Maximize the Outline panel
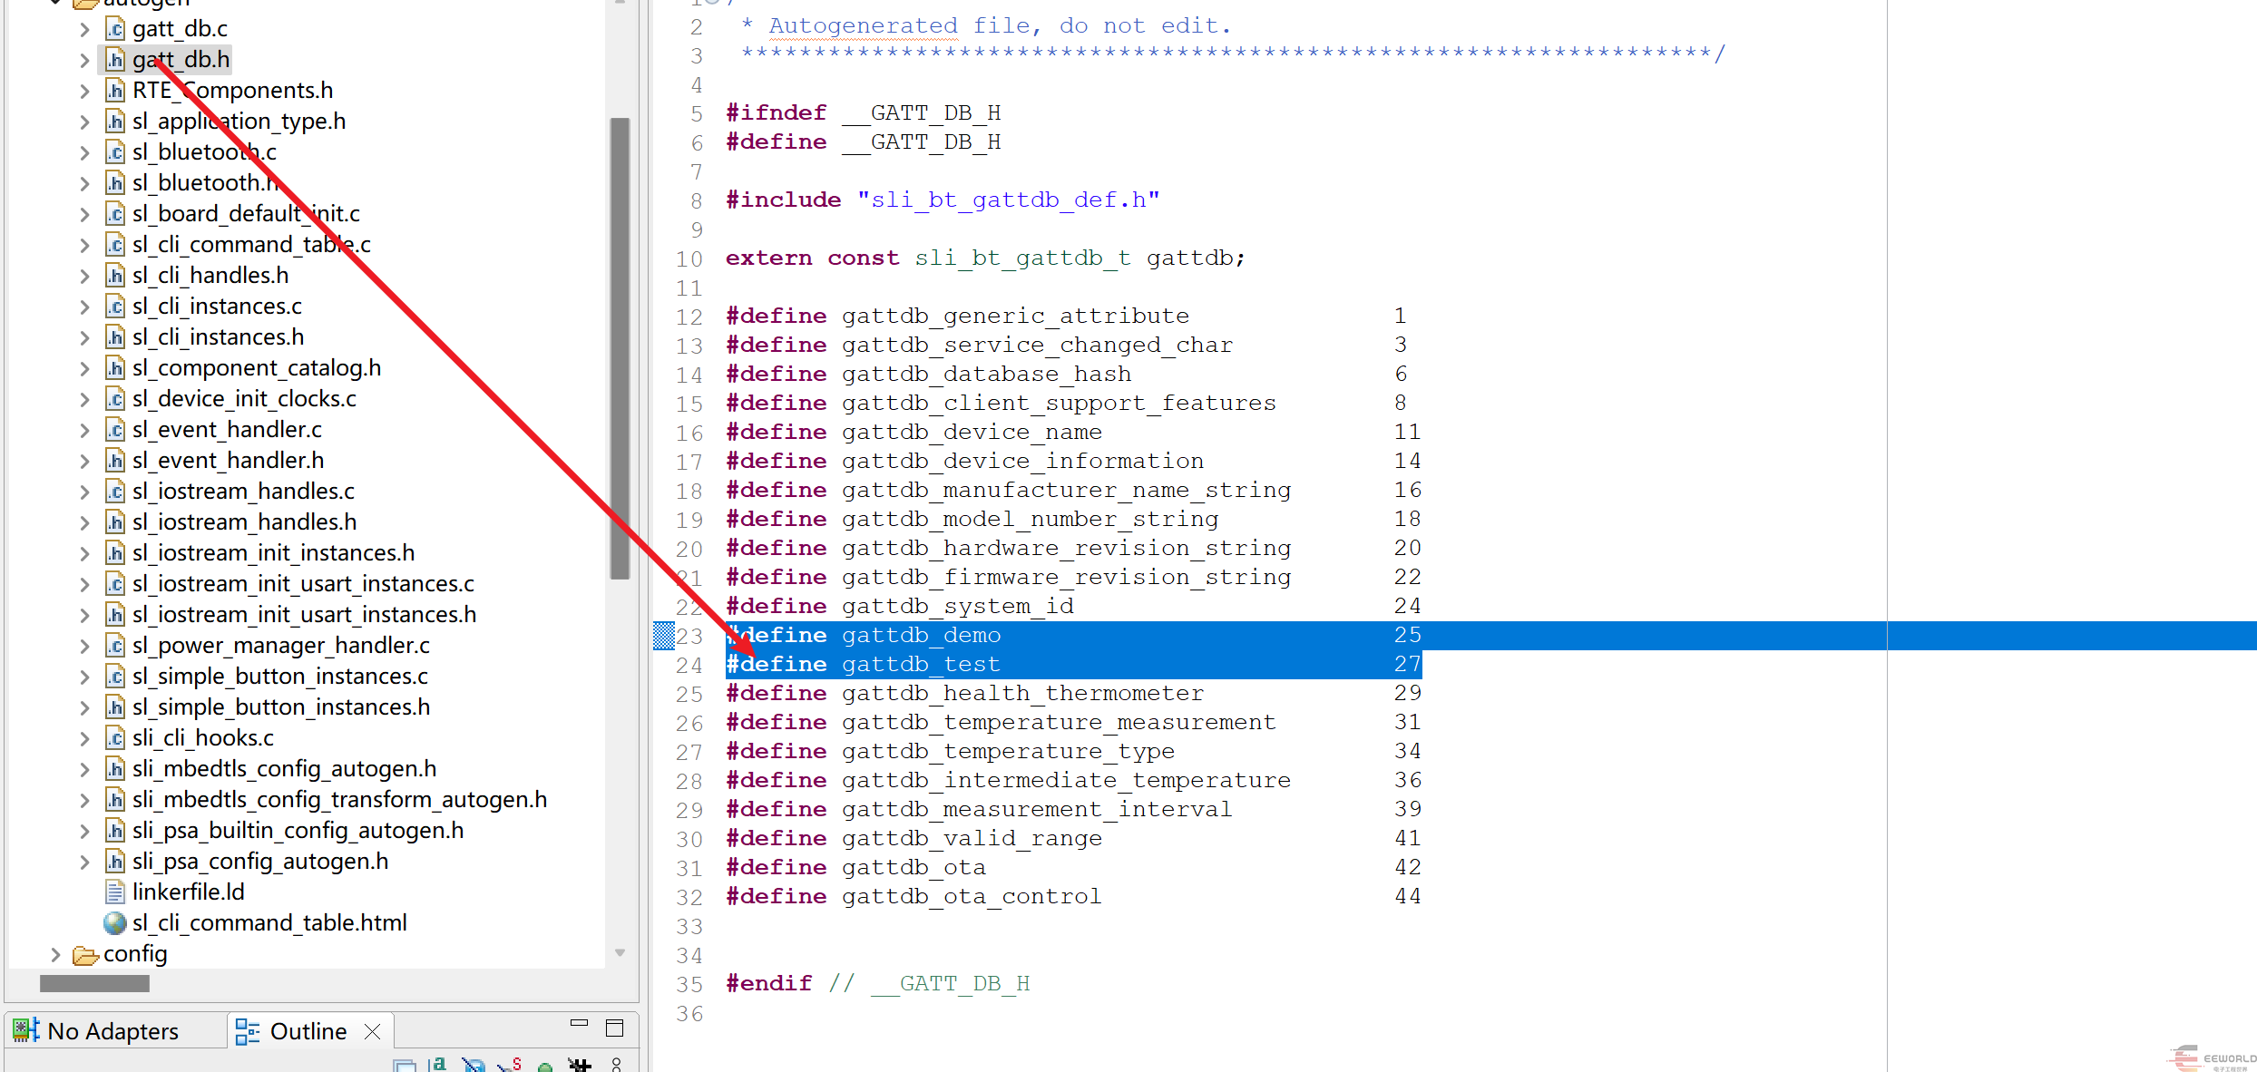The width and height of the screenshot is (2257, 1072). pyautogui.click(x=614, y=1028)
